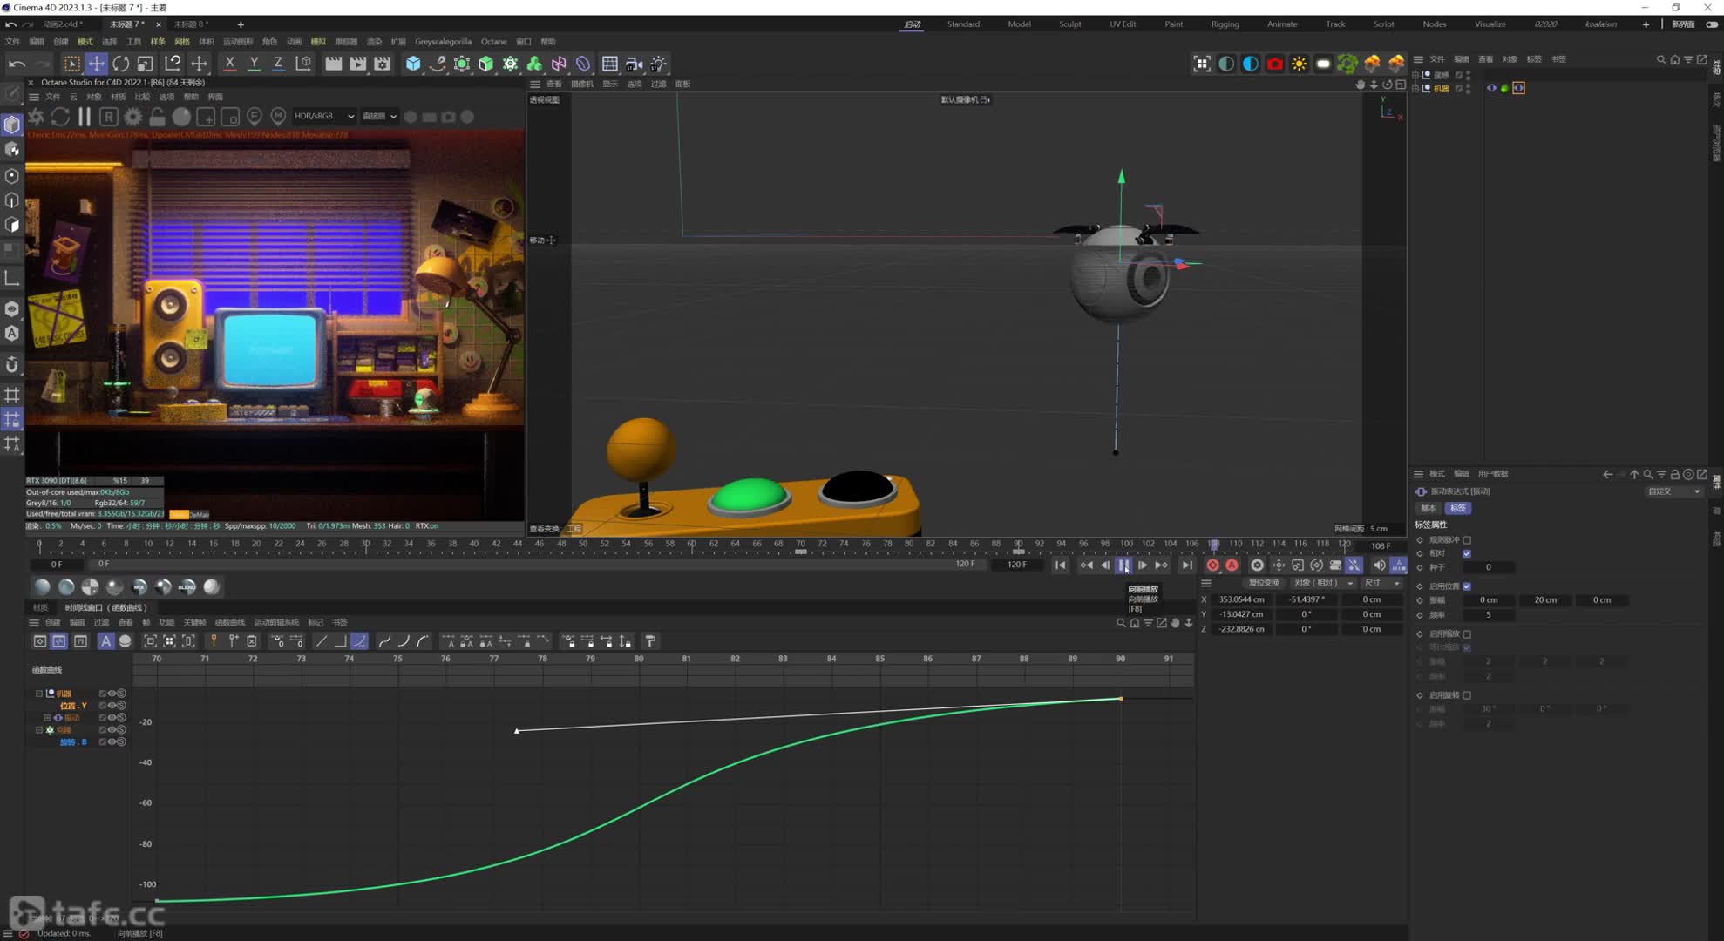Choose the live selection tool
Image resolution: width=1724 pixels, height=941 pixels.
pyautogui.click(x=71, y=64)
